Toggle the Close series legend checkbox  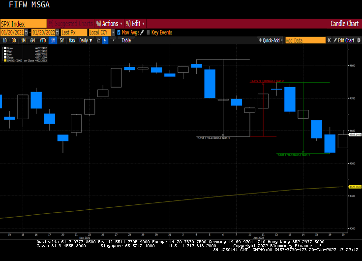coord(5,57)
